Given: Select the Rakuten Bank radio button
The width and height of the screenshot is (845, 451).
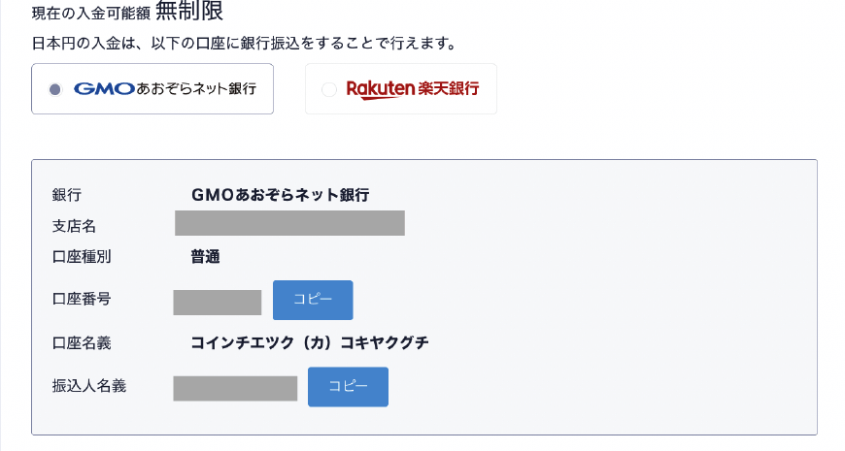Looking at the screenshot, I should point(328,89).
